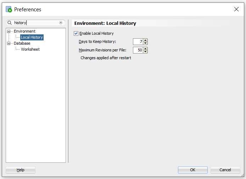Decrease Days to Keep History value
The image size is (246, 179).
click(145, 43)
